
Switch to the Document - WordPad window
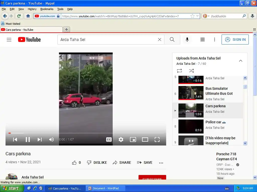pos(106,188)
